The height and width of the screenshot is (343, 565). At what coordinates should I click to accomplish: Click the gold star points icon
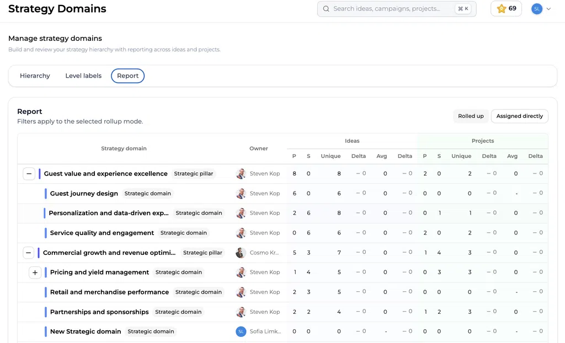(x=501, y=9)
